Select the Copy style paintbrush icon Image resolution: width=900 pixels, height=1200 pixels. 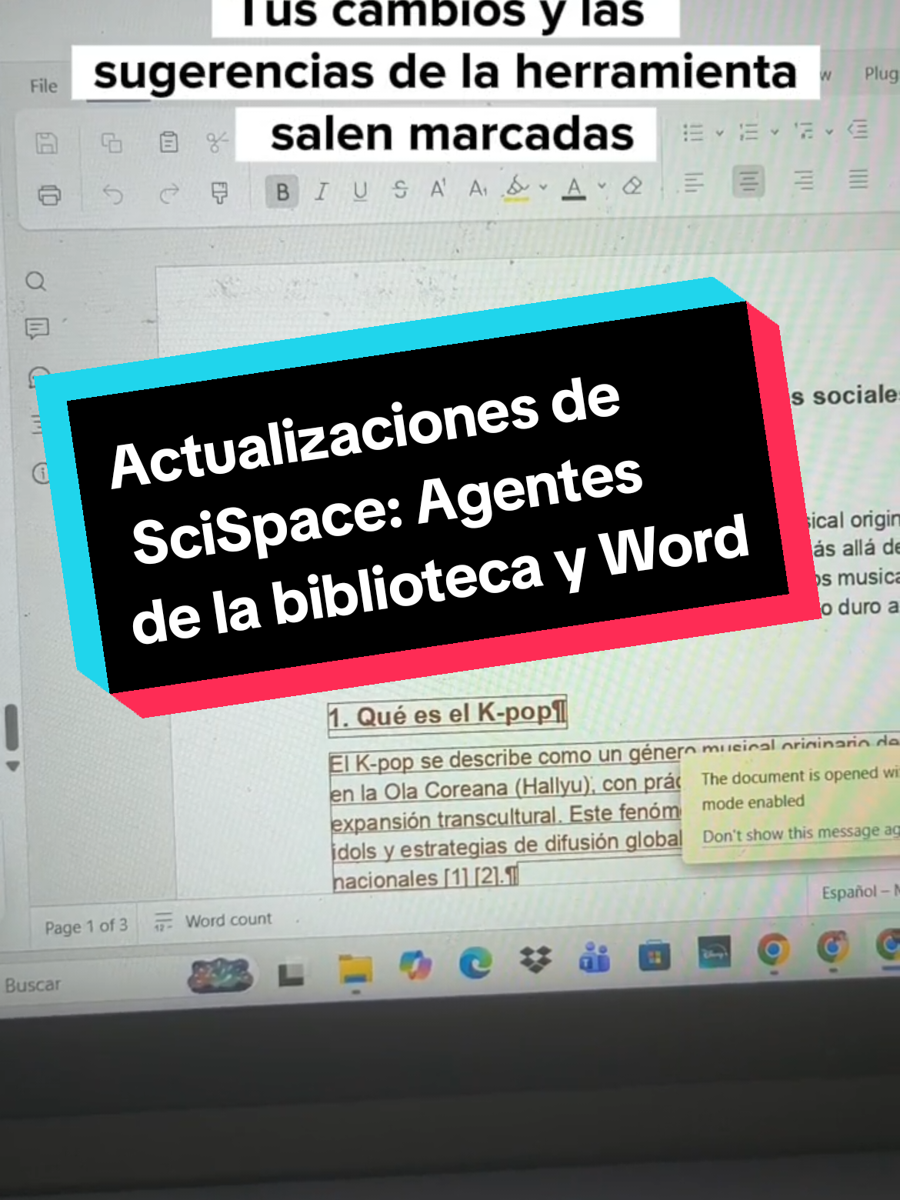(220, 193)
